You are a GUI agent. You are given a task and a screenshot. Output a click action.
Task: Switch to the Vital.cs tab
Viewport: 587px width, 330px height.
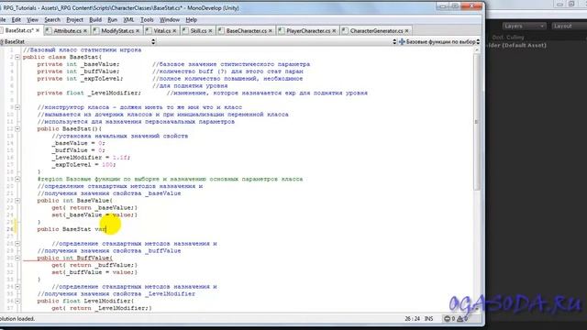point(161,30)
